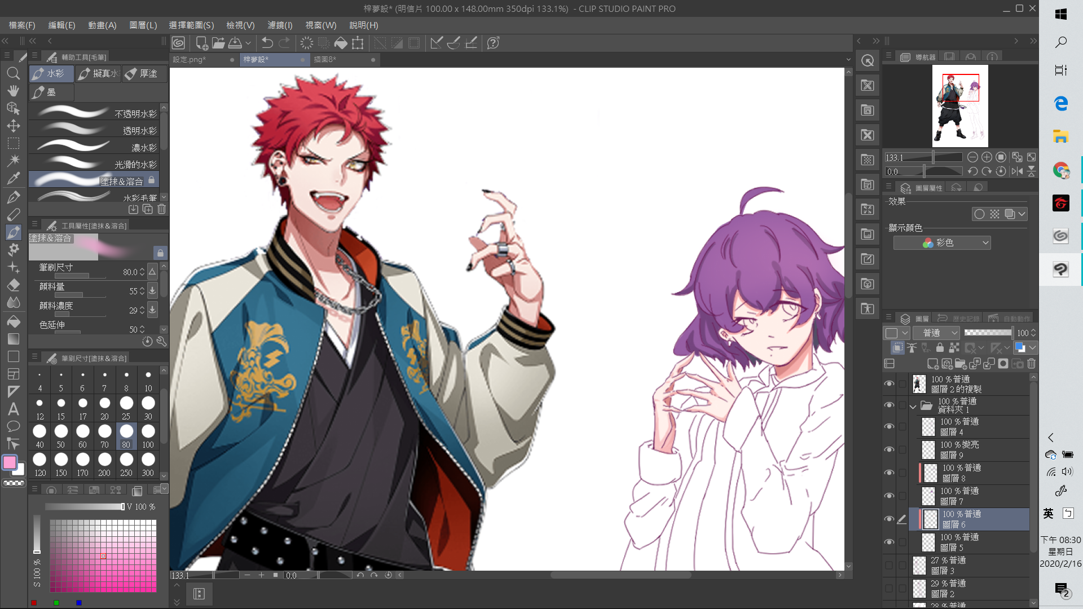Screen dimensions: 1083x609
Task: Click the delete layer trash icon
Action: point(1032,364)
